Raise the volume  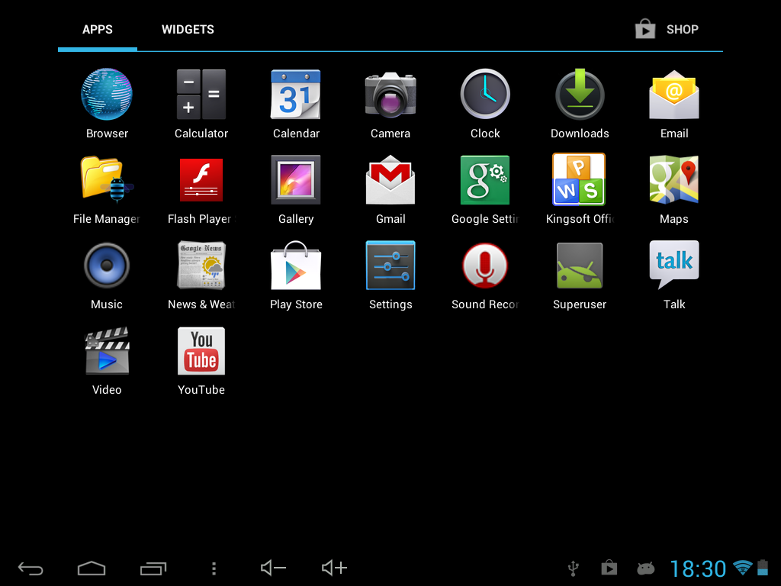[334, 568]
